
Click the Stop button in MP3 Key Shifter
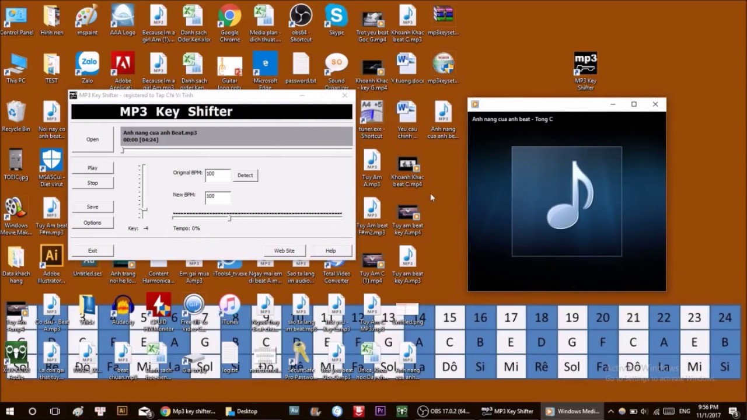tap(92, 183)
